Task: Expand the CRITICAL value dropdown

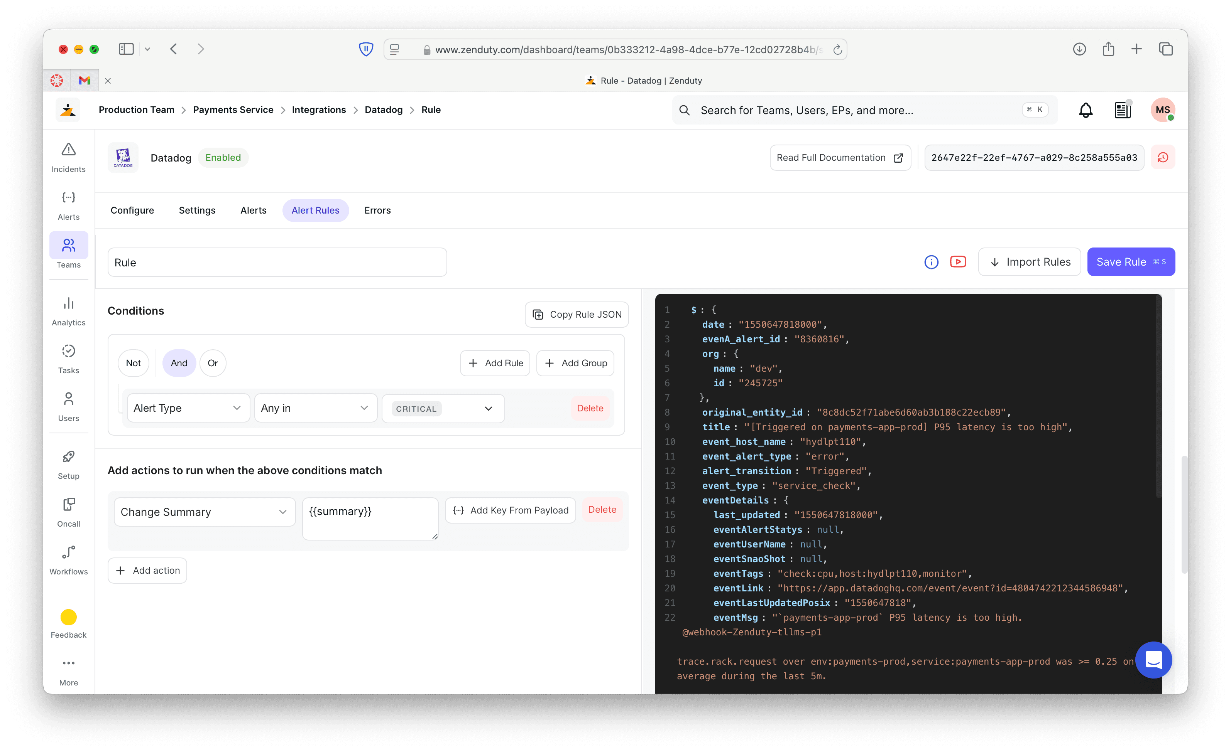Action: 443,408
